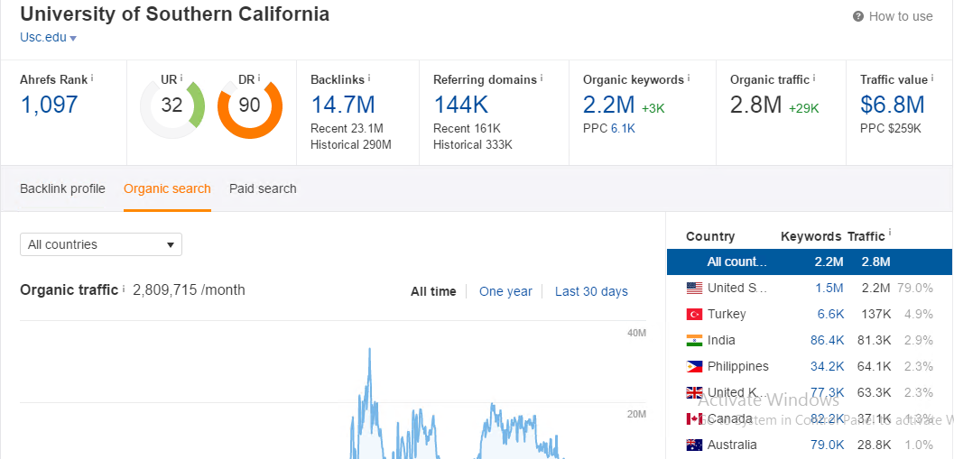Switch chart range to Last 30 days
This screenshot has height=459, width=954.
click(x=591, y=291)
